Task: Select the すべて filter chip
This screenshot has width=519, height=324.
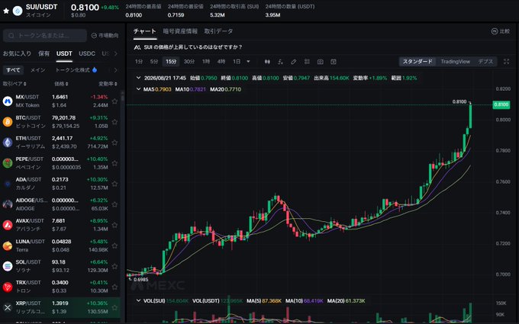Action: 13,70
